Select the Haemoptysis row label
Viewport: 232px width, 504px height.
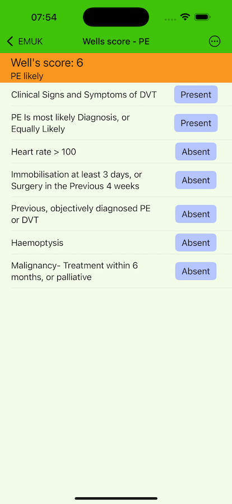[38, 243]
